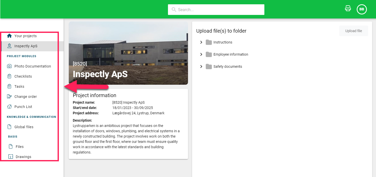Click the Inspectly ApS project photo
This screenshot has height=177, width=376.
point(128,53)
